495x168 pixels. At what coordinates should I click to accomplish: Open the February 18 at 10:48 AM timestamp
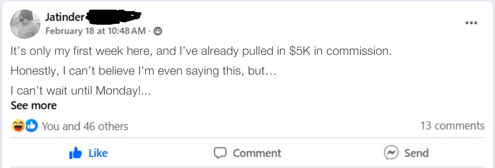tap(95, 30)
